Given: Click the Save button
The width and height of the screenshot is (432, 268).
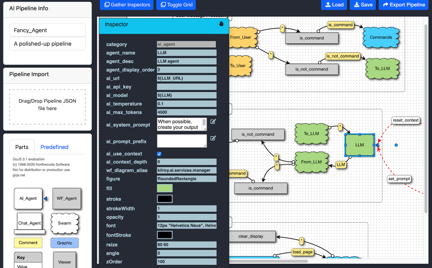Looking at the screenshot, I should click(x=363, y=5).
